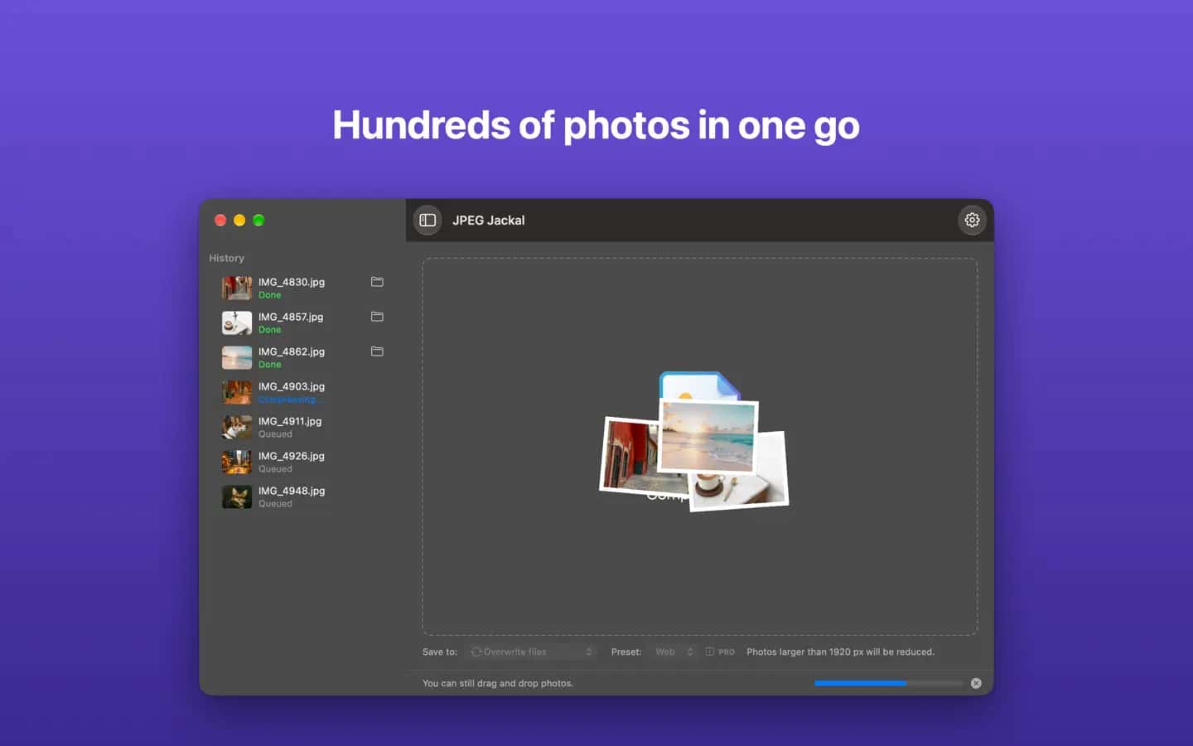Click the IMG_4948.jpg file name
This screenshot has width=1193, height=746.
tap(292, 491)
